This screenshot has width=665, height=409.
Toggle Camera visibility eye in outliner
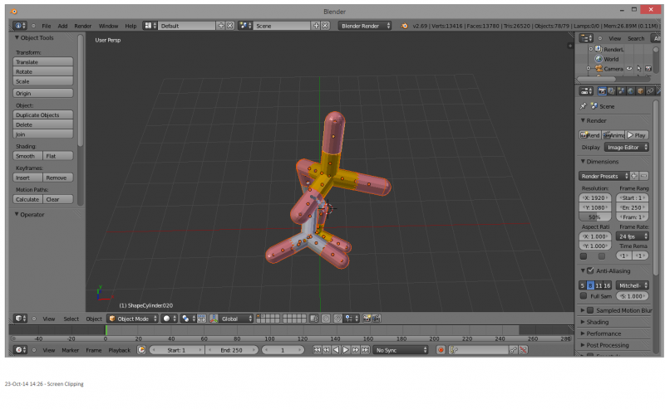629,69
